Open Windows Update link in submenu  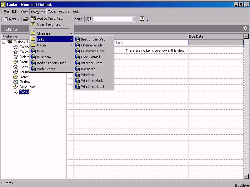coord(93,87)
